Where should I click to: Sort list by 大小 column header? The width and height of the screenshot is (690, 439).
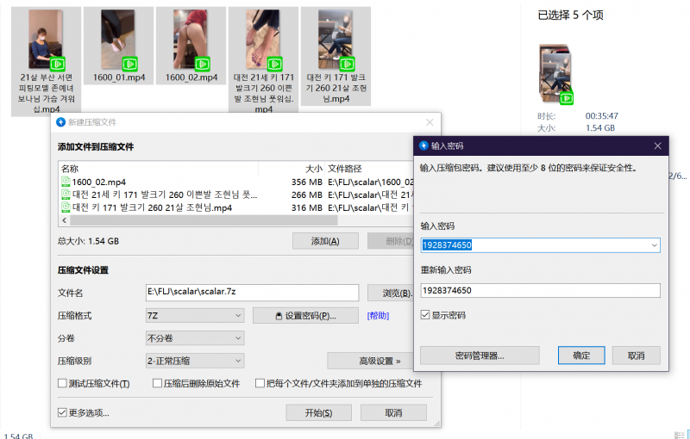pos(313,169)
